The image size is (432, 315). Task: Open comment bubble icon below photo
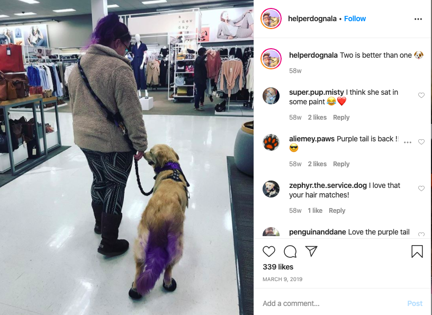point(290,251)
